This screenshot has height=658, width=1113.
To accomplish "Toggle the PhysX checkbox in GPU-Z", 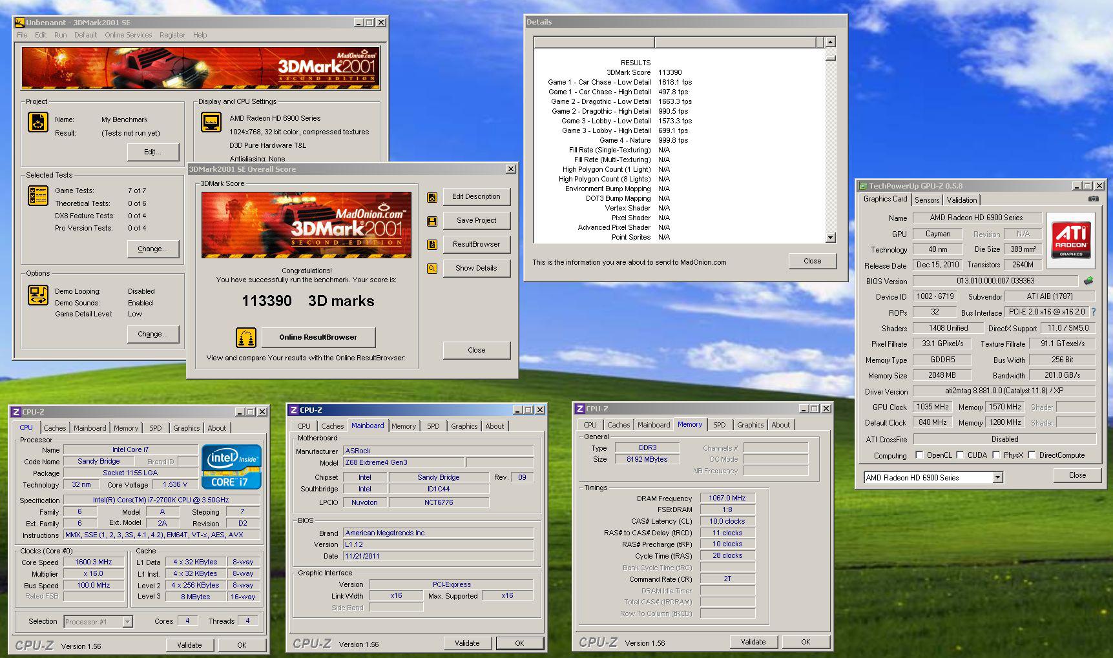I will tap(996, 455).
